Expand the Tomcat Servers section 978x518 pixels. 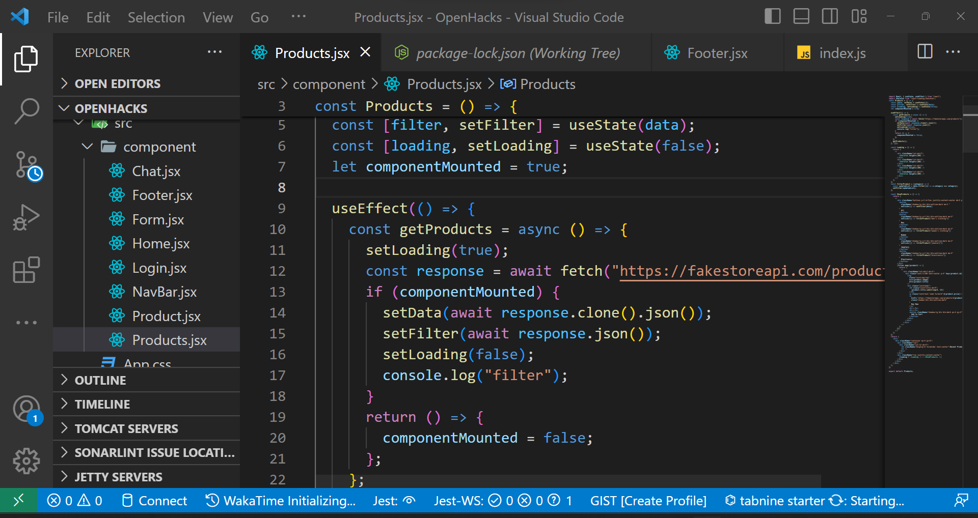pyautogui.click(x=147, y=428)
